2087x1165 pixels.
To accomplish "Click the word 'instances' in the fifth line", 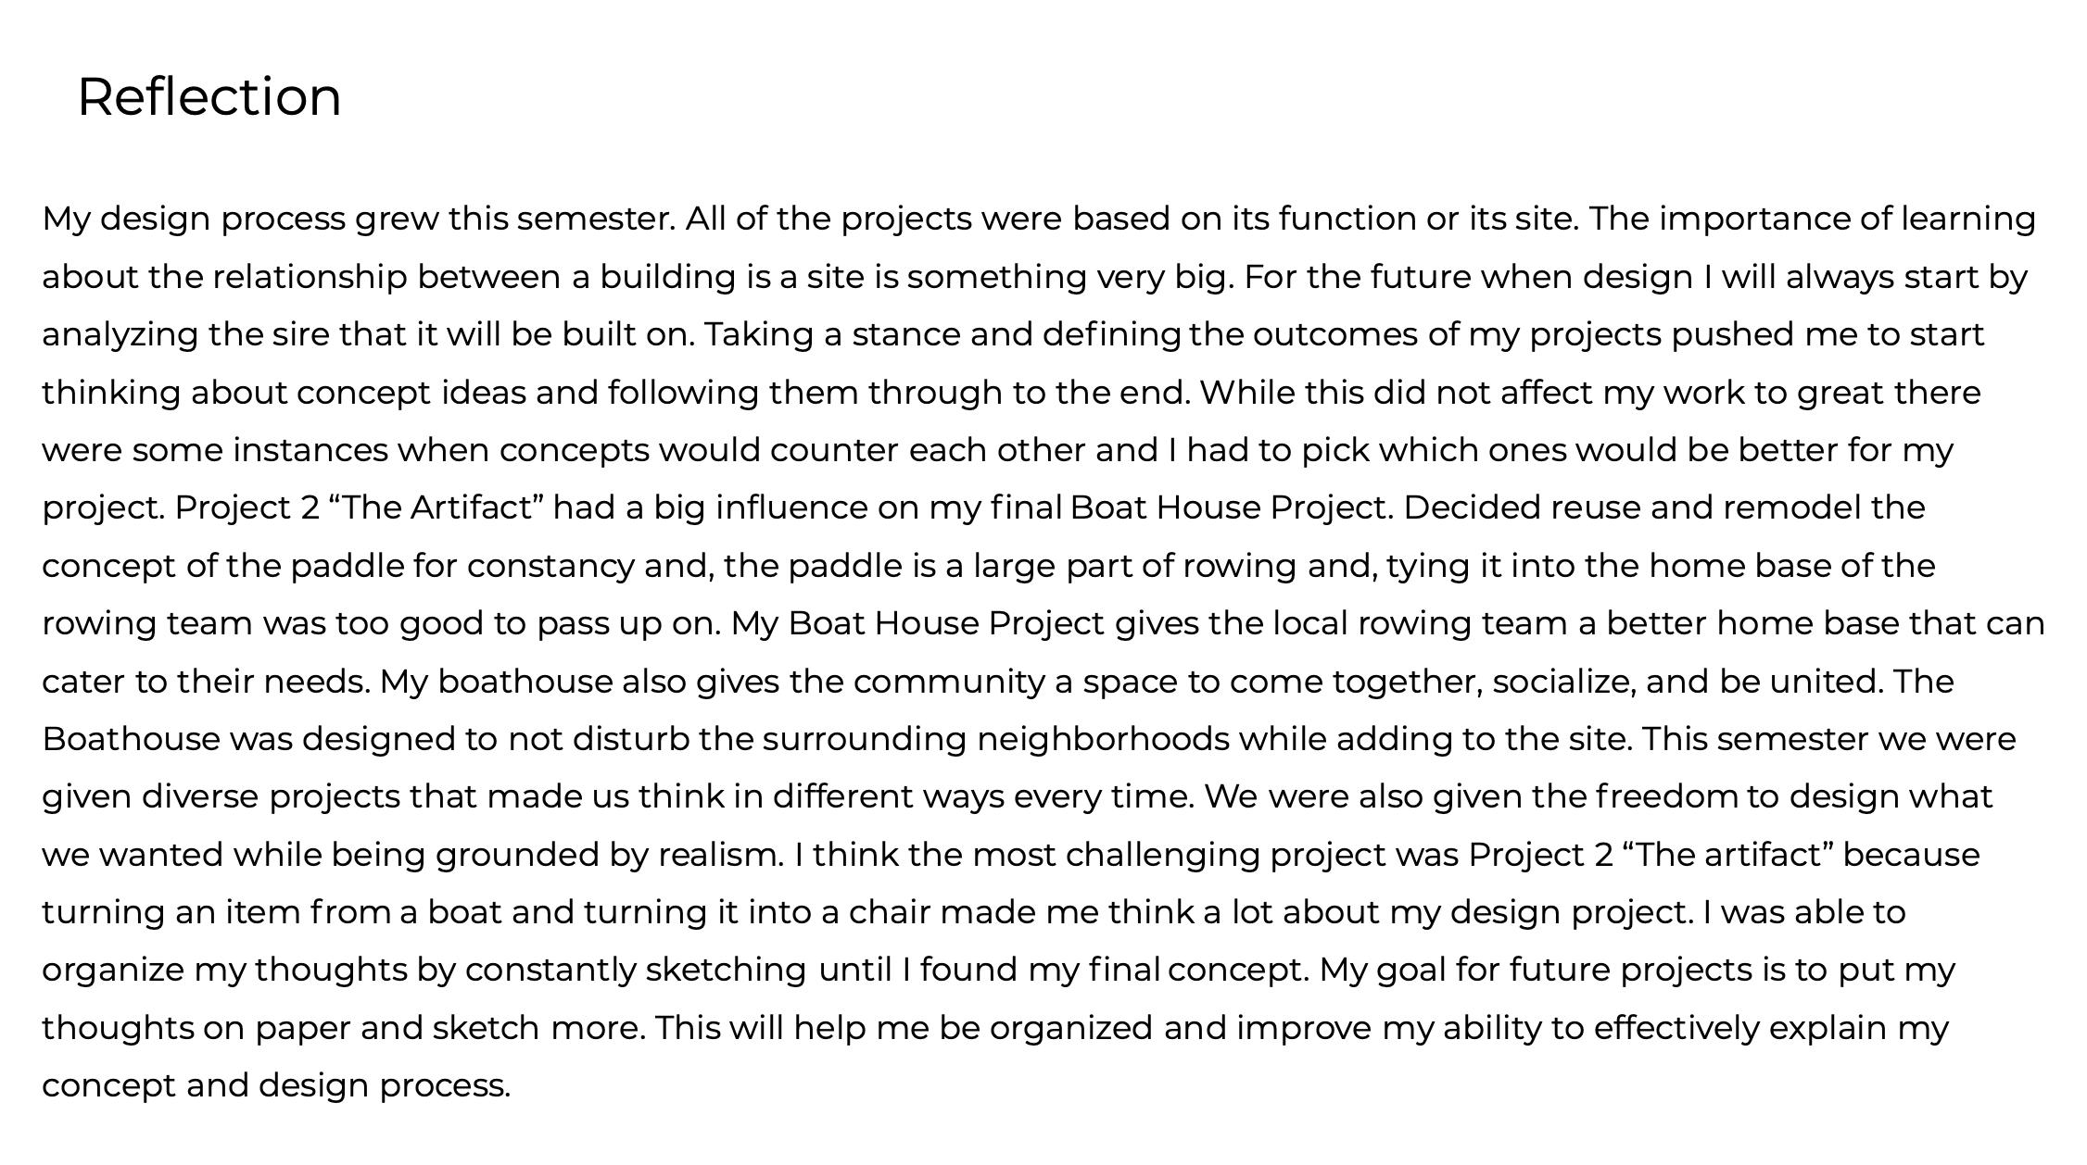I will point(310,450).
